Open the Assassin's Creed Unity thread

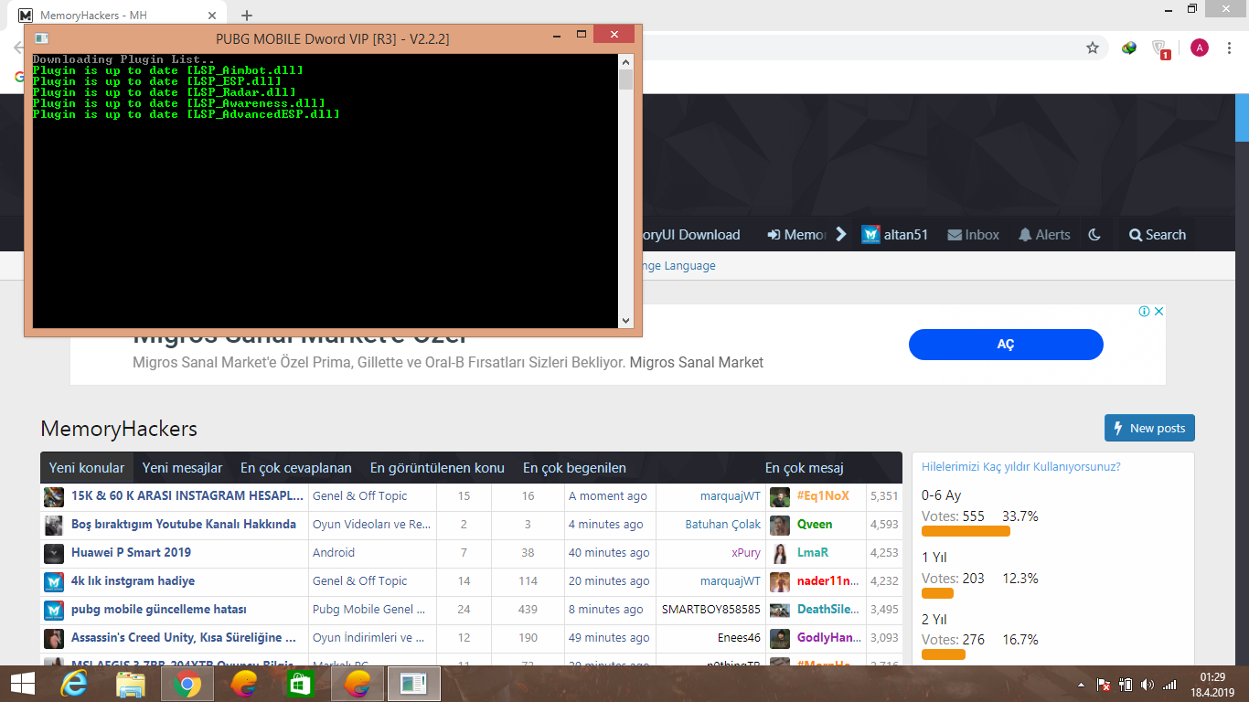[x=184, y=638]
